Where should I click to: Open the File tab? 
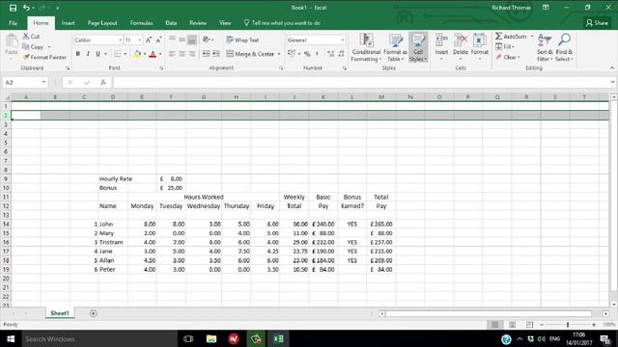pos(13,23)
